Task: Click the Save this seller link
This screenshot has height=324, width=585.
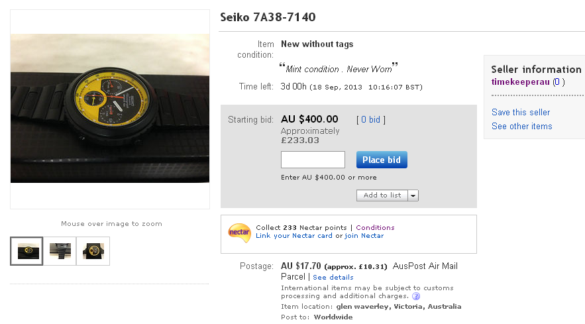Action: point(521,113)
